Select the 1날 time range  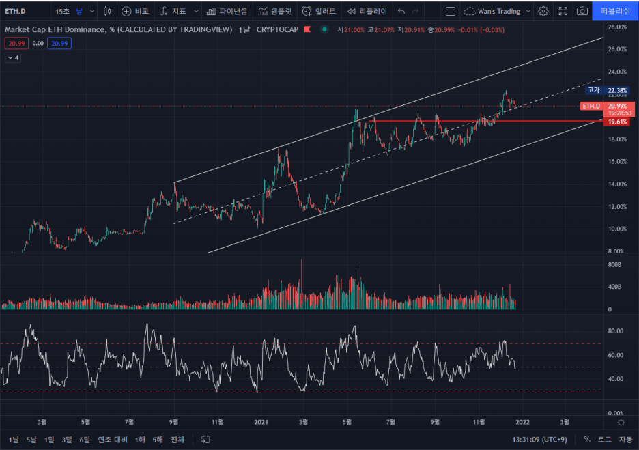pos(14,440)
